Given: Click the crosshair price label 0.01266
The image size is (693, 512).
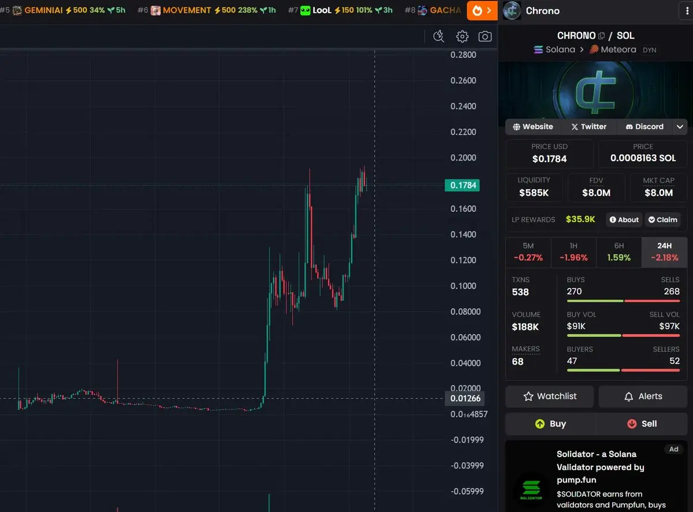Looking at the screenshot, I should 465,398.
